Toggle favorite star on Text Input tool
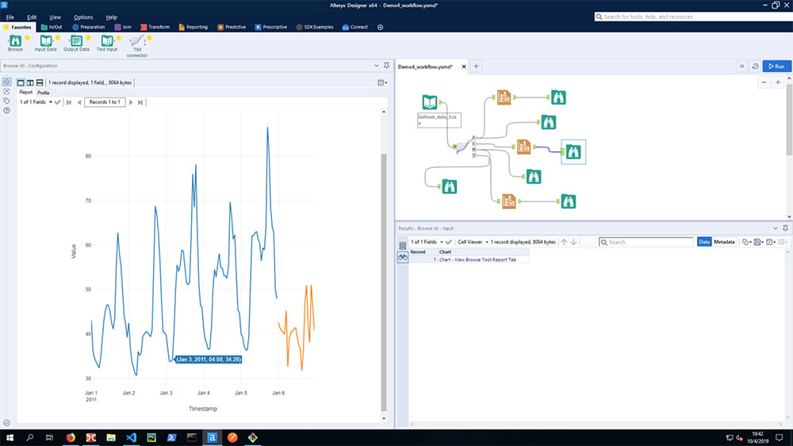 tap(119, 38)
